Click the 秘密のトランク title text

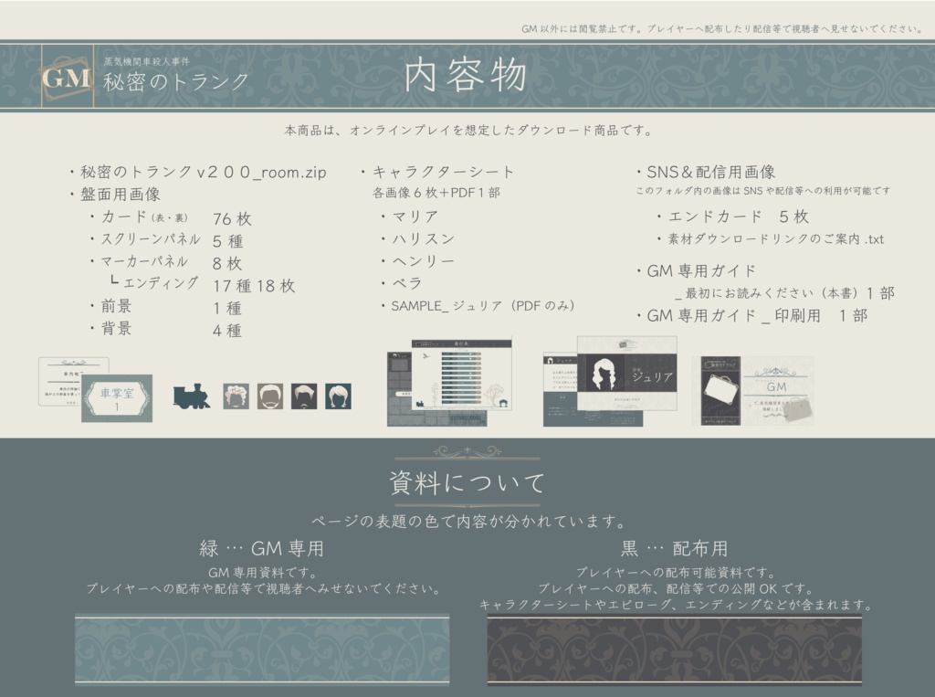click(176, 81)
